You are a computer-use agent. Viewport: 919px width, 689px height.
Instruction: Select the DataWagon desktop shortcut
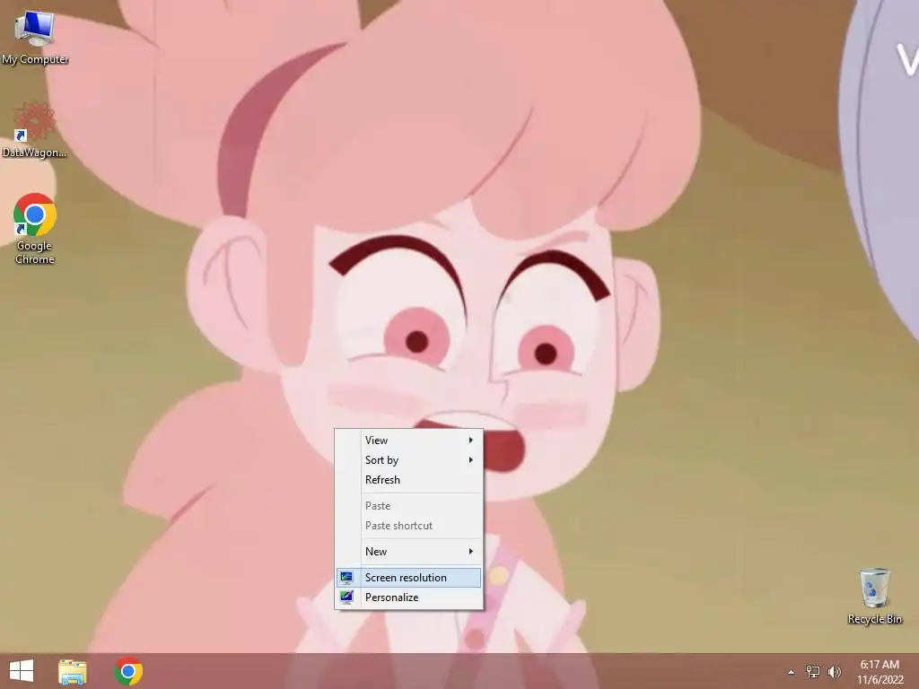35,130
